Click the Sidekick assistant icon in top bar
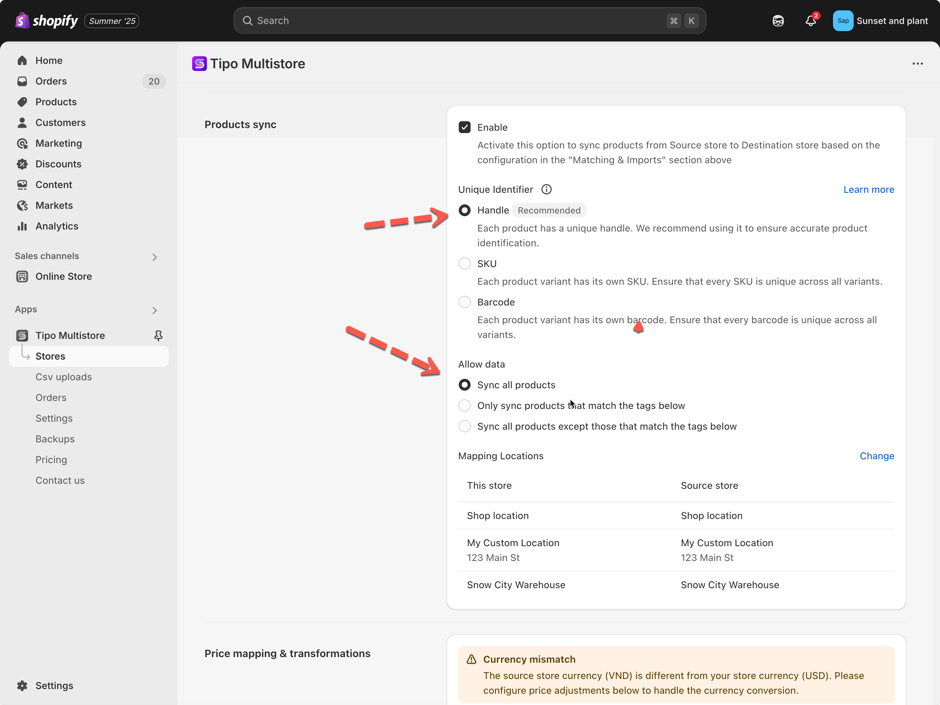This screenshot has width=940, height=705. pyautogui.click(x=778, y=21)
